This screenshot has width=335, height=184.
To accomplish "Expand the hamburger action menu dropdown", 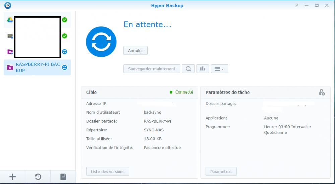I will [x=220, y=69].
